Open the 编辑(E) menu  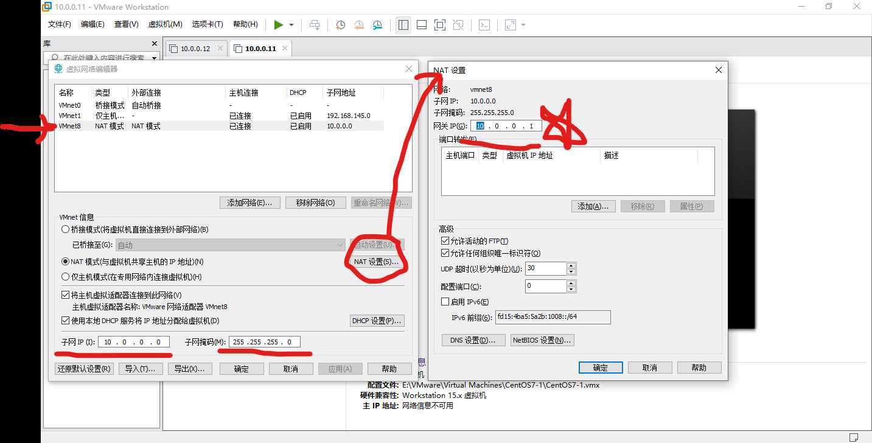tap(92, 24)
